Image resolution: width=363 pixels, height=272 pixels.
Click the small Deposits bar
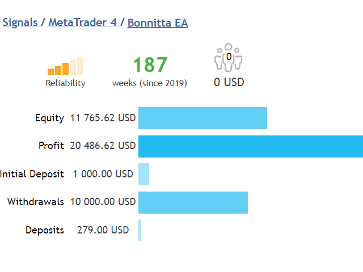tap(140, 230)
